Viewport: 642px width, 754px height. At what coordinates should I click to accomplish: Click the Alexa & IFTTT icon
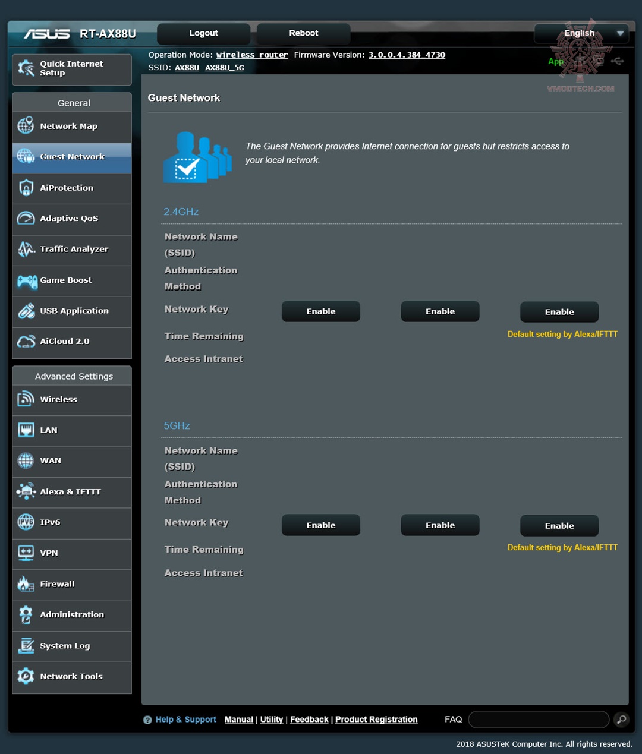26,491
